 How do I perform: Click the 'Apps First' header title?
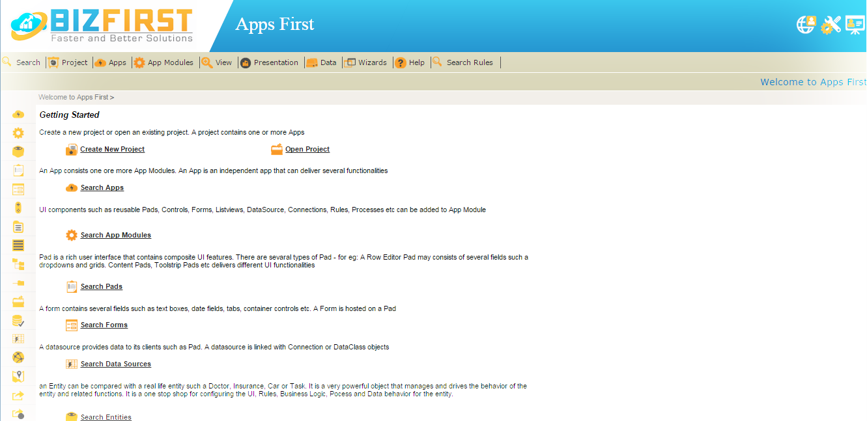tap(274, 24)
